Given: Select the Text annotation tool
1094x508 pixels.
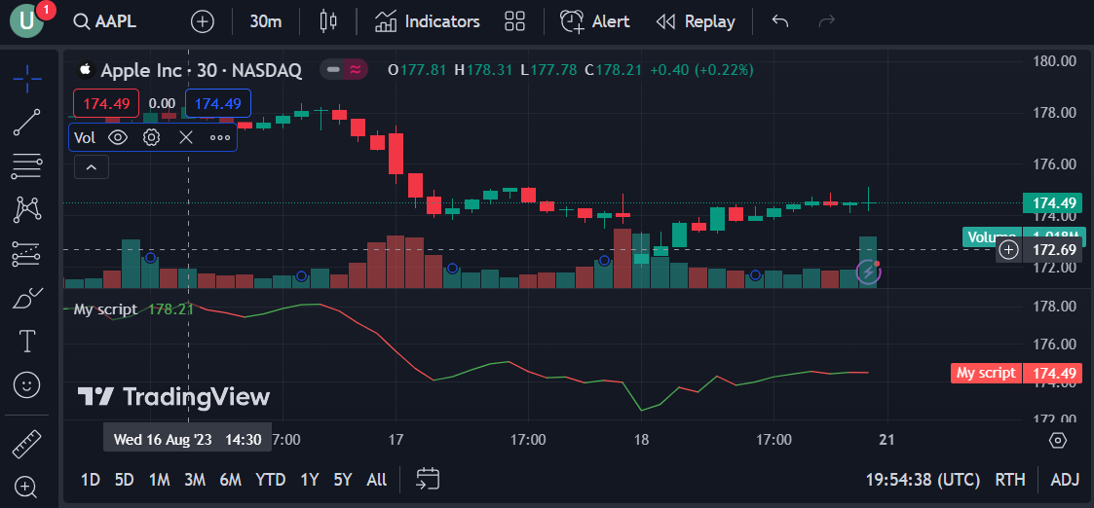Looking at the screenshot, I should pyautogui.click(x=27, y=342).
